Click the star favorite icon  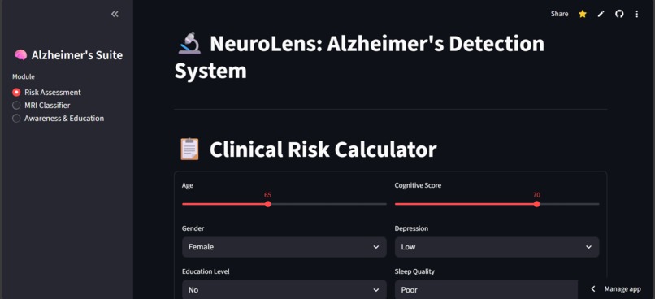coord(583,14)
